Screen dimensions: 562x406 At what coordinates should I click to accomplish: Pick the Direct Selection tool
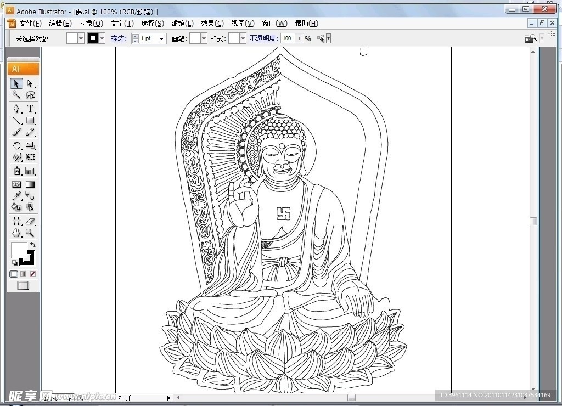(30, 83)
